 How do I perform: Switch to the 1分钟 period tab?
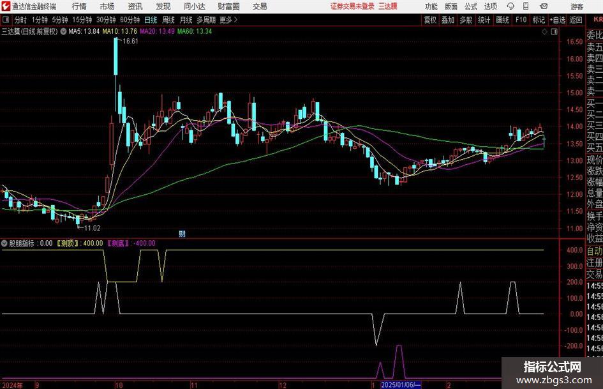pos(39,20)
